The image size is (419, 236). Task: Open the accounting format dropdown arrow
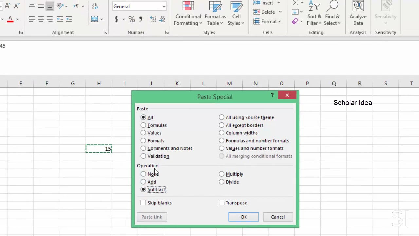click(124, 19)
